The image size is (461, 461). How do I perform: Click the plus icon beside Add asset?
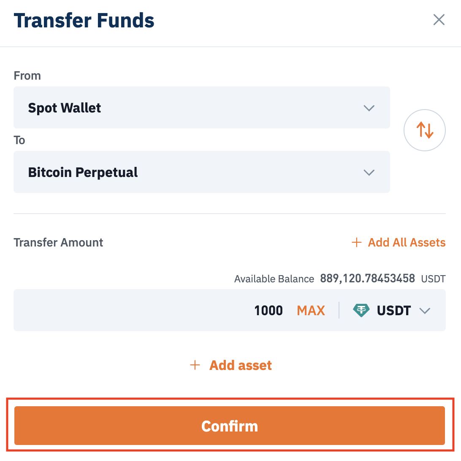click(195, 365)
